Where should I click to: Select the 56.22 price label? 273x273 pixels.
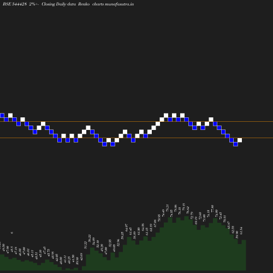[x=90, y=239]
